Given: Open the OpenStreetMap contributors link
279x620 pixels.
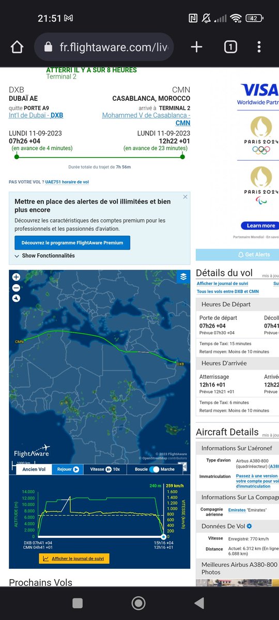Looking at the screenshot, I should 164,458.
